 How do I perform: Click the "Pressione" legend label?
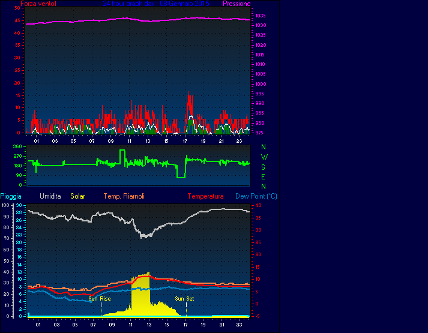pos(237,4)
